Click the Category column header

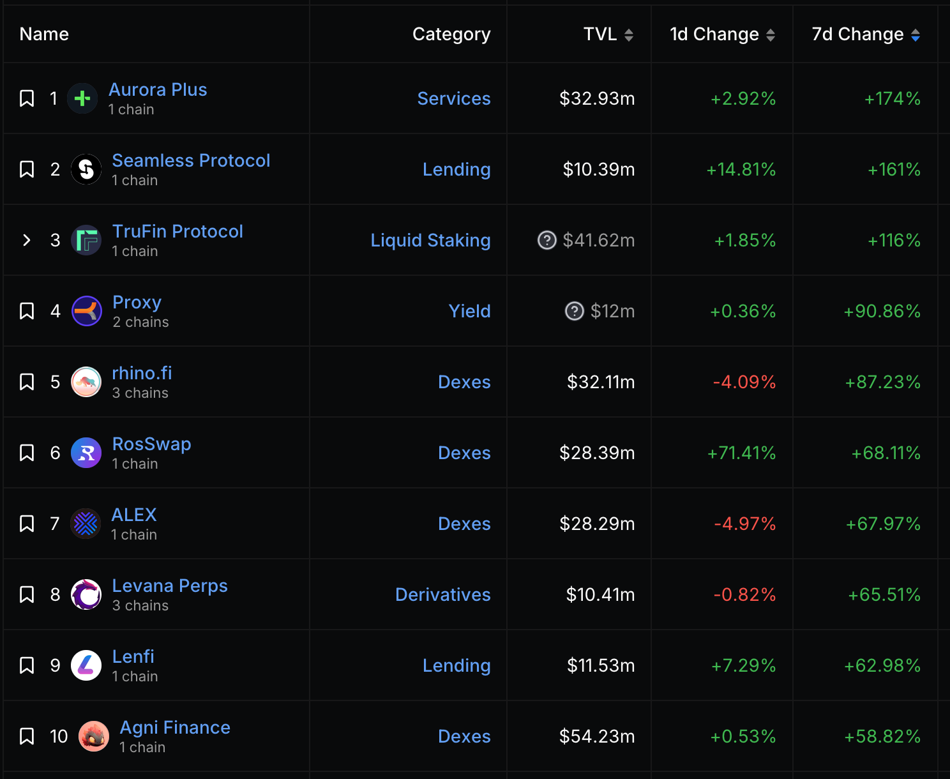pos(451,34)
